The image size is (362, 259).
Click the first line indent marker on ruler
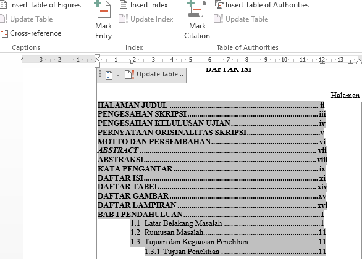pyautogui.click(x=98, y=57)
